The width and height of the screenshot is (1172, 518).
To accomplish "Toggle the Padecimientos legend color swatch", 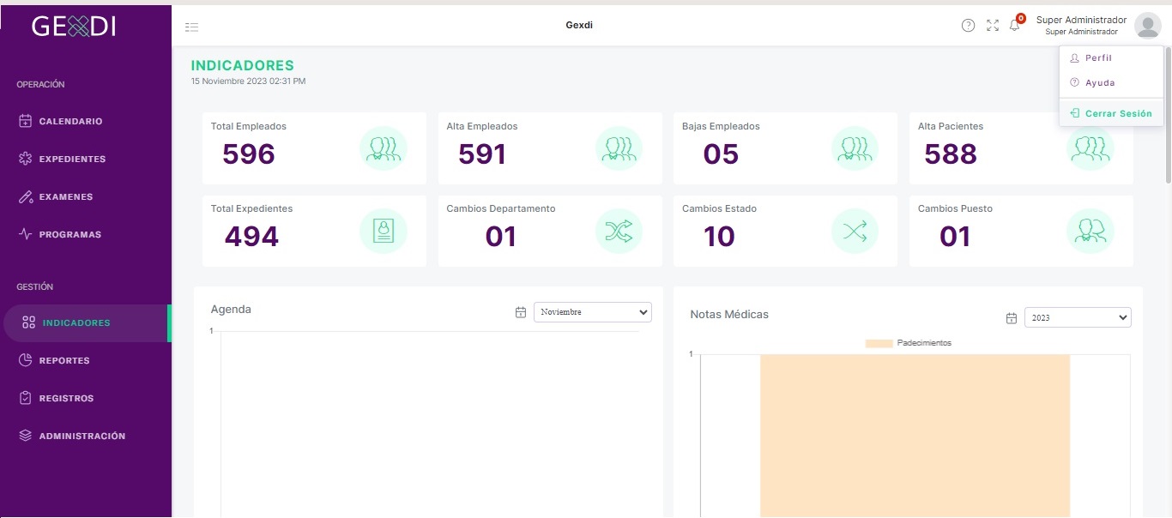I will (879, 343).
